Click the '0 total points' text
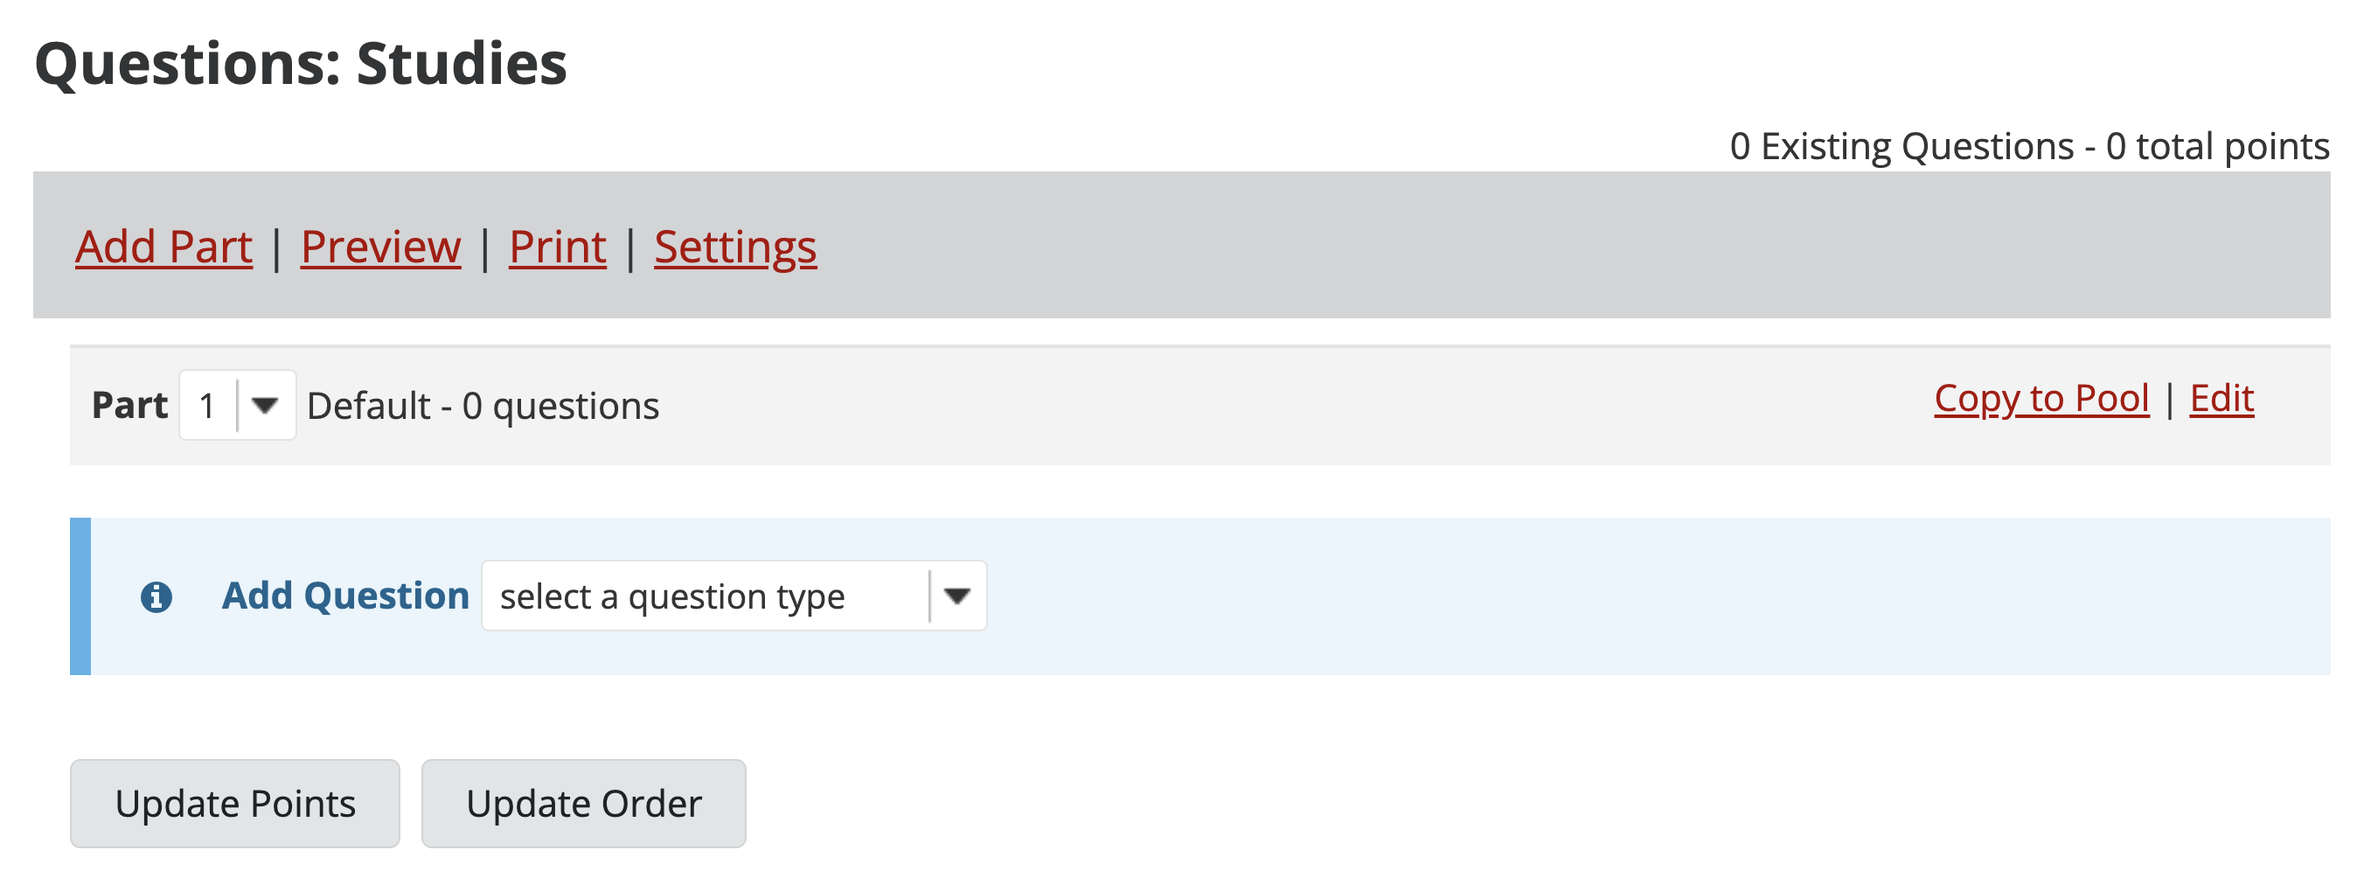The width and height of the screenshot is (2357, 885). click(x=2218, y=146)
